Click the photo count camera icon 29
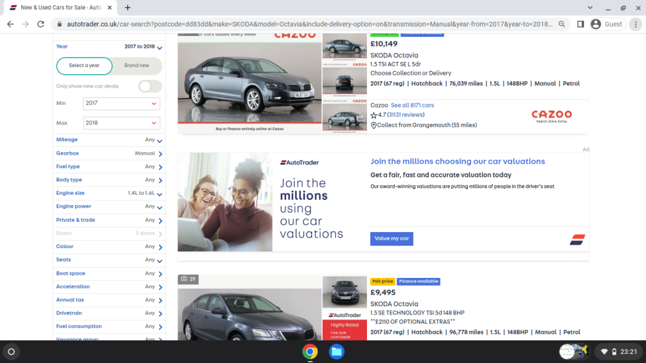646x363 pixels. [188, 279]
